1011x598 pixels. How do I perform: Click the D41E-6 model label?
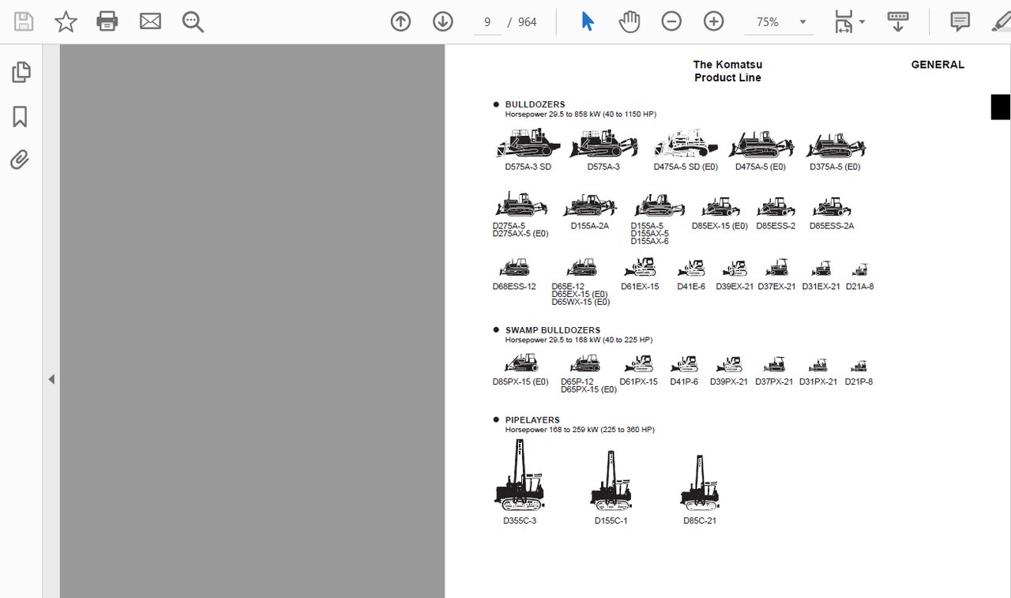coord(691,287)
